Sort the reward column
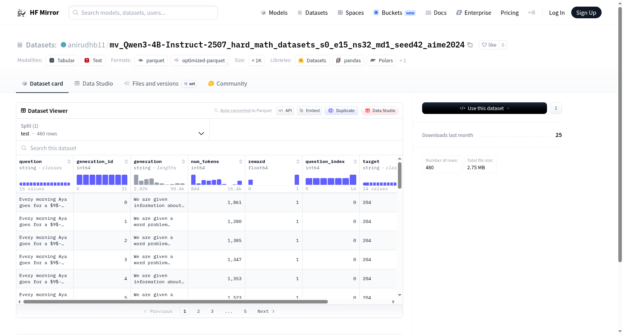 tap(298, 161)
